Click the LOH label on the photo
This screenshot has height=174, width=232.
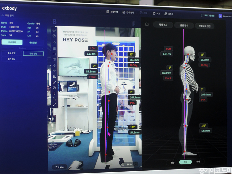(x=93, y=48)
